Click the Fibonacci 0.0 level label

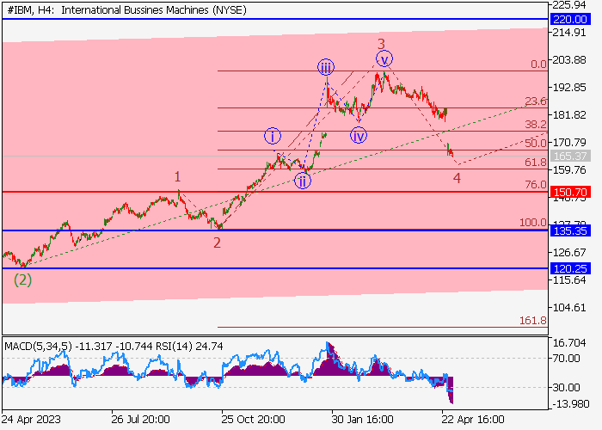[538, 64]
